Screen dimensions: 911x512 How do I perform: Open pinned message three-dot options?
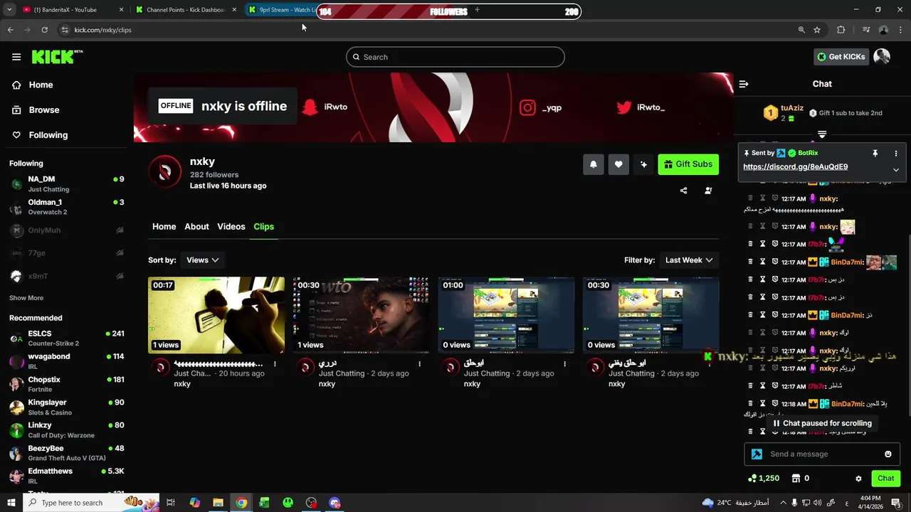[x=895, y=153]
